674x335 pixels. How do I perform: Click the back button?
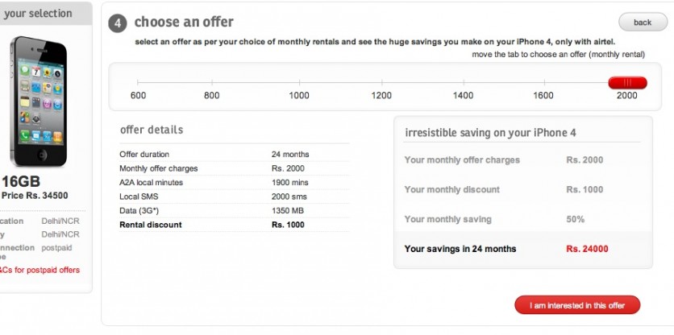[642, 23]
